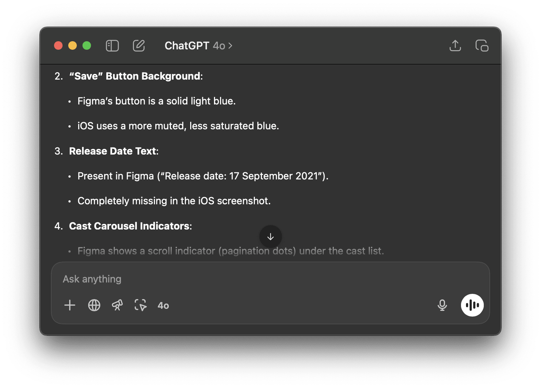Open the 4o model switcher in the composer
The width and height of the screenshot is (541, 388).
tap(163, 305)
